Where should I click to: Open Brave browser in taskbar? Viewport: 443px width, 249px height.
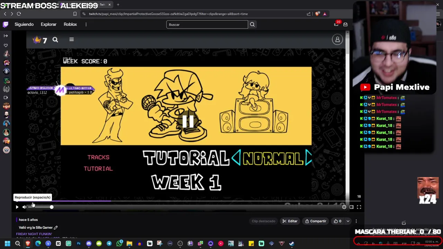tap(28, 243)
